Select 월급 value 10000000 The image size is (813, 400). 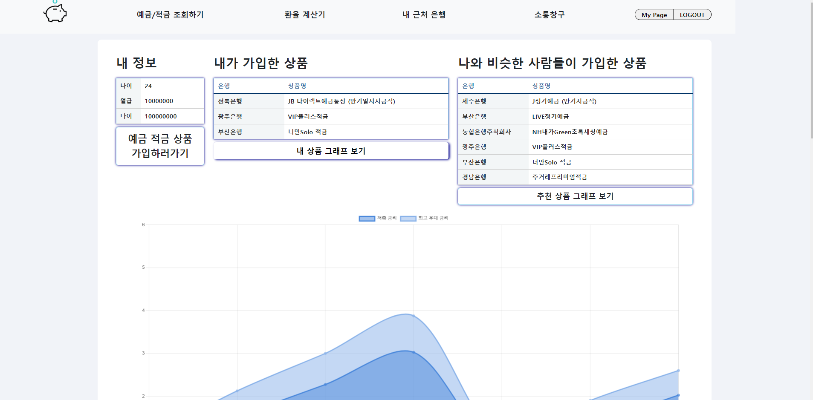(159, 101)
